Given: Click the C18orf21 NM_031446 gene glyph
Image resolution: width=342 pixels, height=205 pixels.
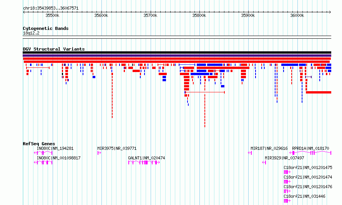Looking at the screenshot, I should click(287, 201).
